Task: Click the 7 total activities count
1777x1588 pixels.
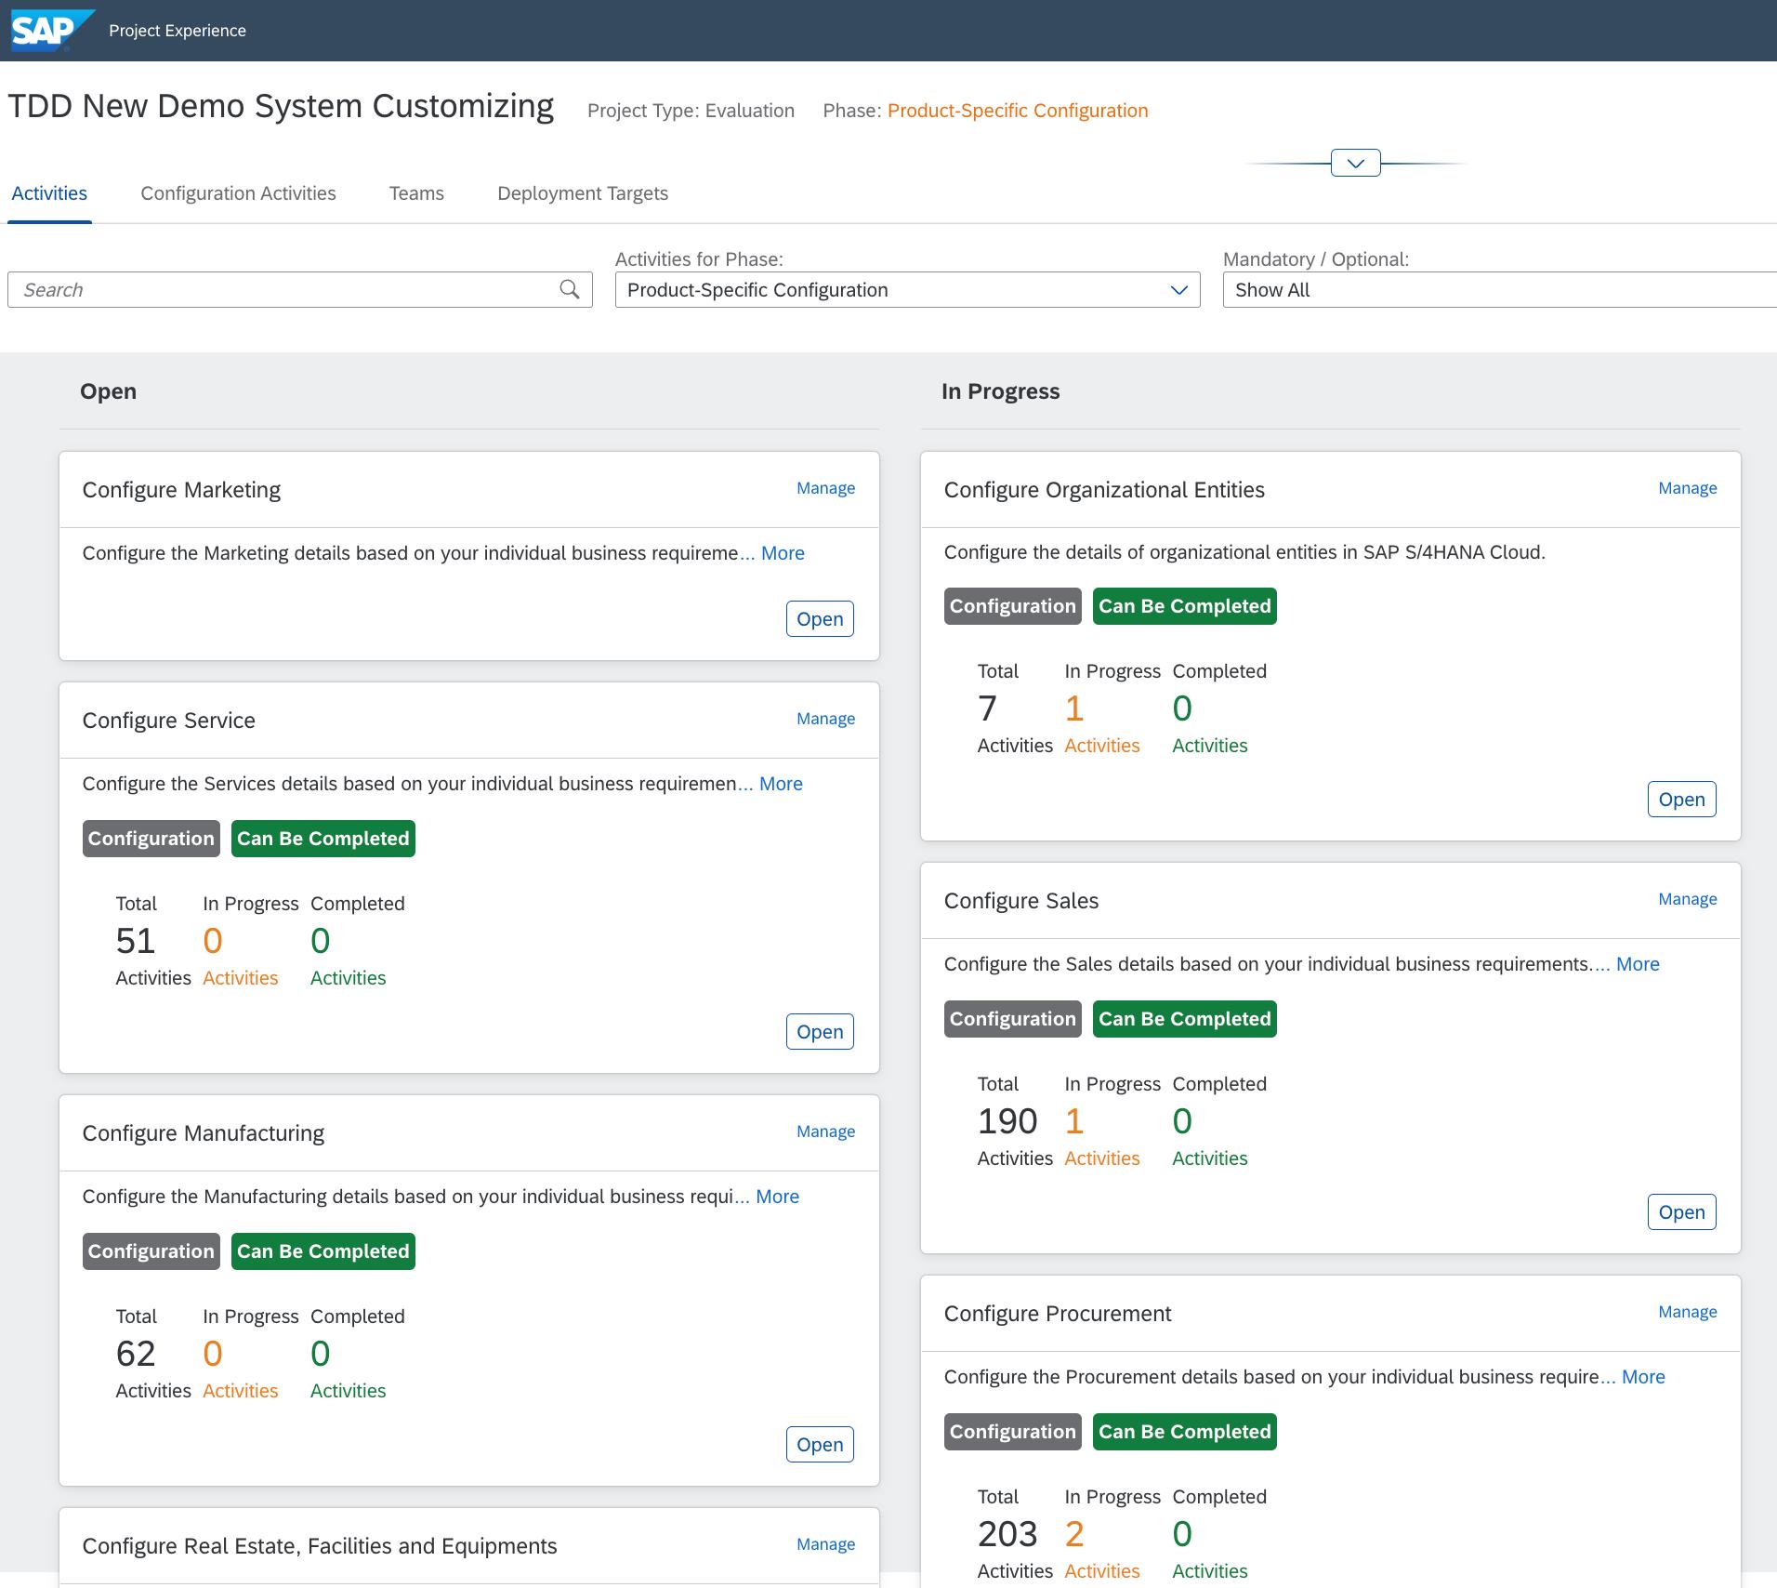Action: pyautogui.click(x=987, y=708)
